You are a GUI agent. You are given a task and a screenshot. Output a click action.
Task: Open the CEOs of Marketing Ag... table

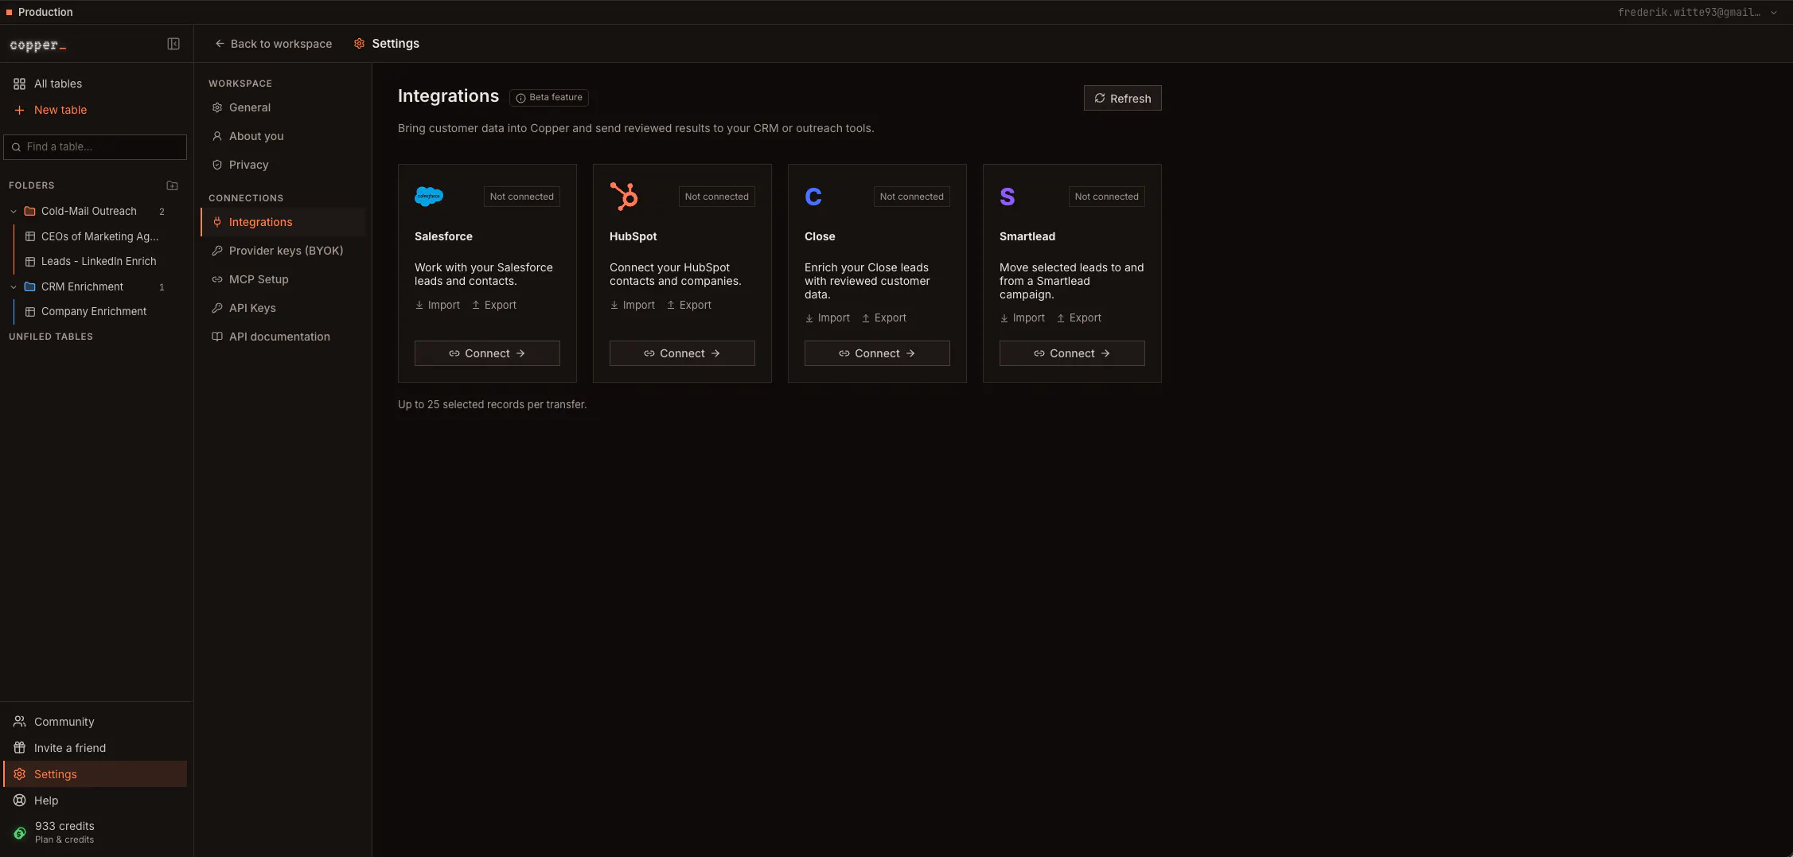click(x=99, y=236)
